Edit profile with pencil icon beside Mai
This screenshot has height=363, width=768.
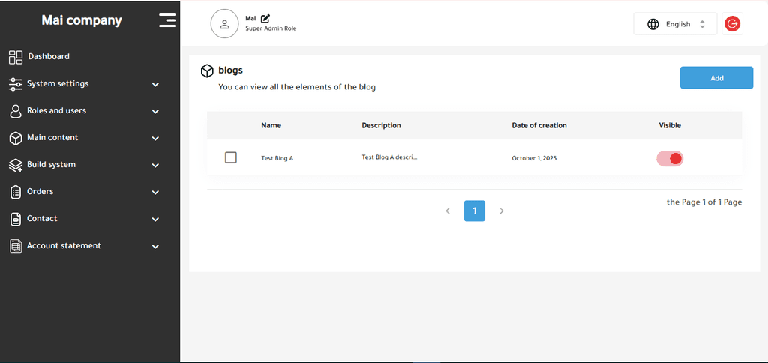point(265,19)
